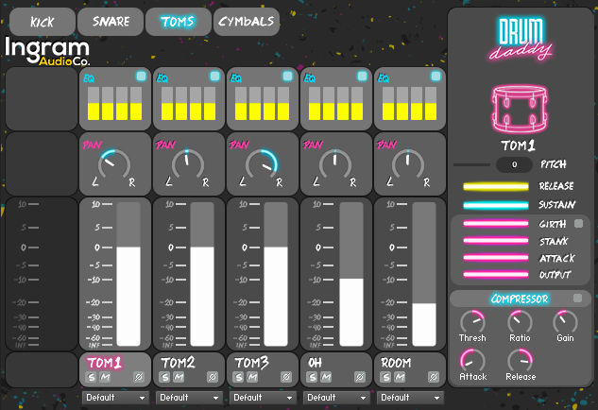Image resolution: width=598 pixels, height=410 pixels.
Task: Click the compressor Ratio knob
Action: point(520,322)
